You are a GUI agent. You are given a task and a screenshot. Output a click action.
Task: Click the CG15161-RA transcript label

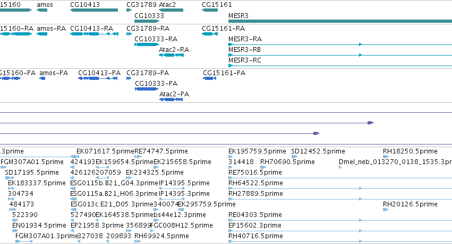coord(223,29)
